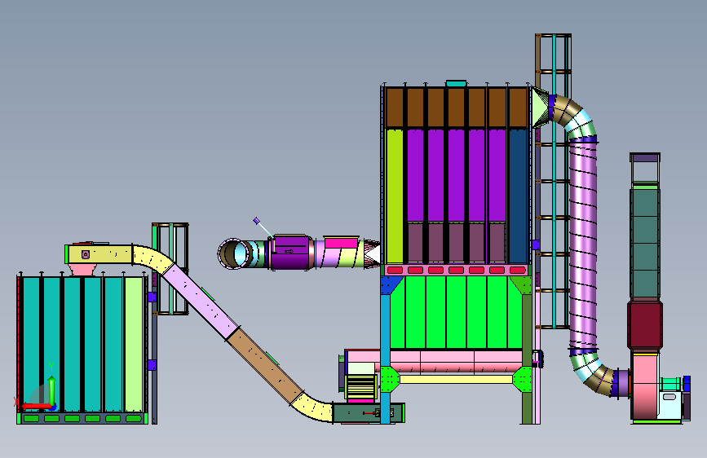The height and width of the screenshot is (458, 707).
Task: Select the yellow horizontal beam between the green brackets
Action: coord(456,379)
